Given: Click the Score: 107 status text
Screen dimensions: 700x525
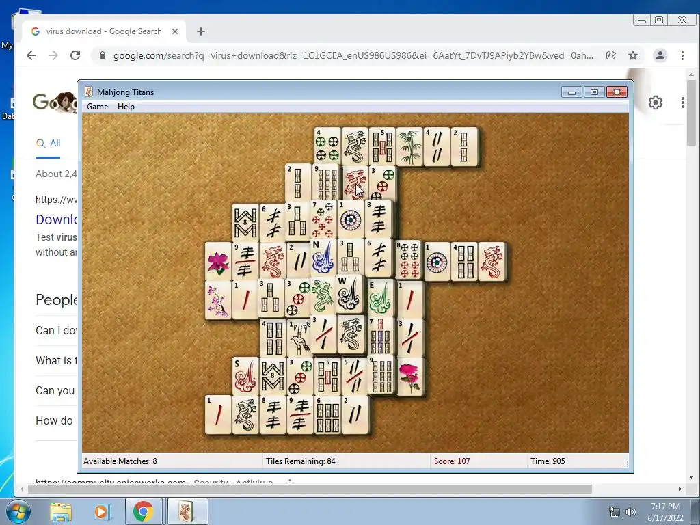Looking at the screenshot, I should (x=452, y=461).
